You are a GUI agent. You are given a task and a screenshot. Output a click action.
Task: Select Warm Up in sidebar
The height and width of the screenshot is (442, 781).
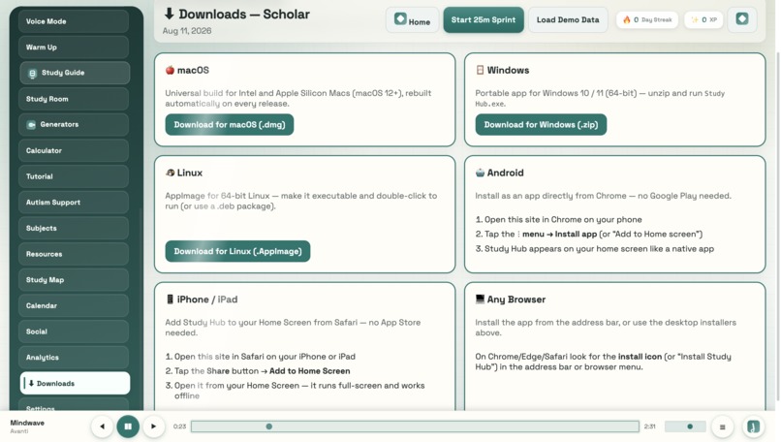74,47
